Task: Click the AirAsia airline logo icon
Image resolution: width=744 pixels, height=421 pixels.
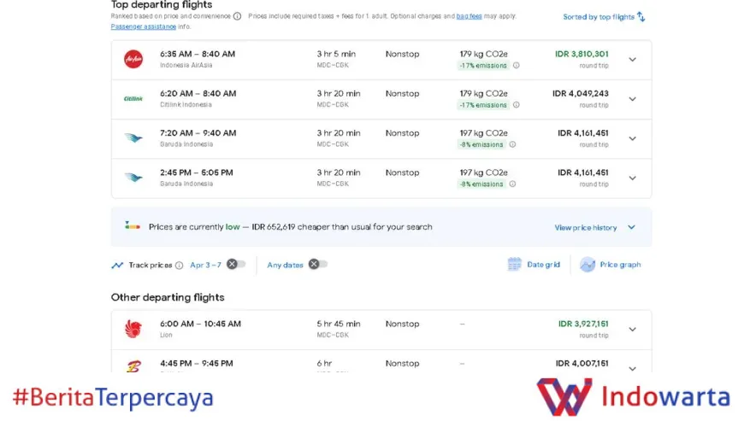Action: (x=133, y=59)
